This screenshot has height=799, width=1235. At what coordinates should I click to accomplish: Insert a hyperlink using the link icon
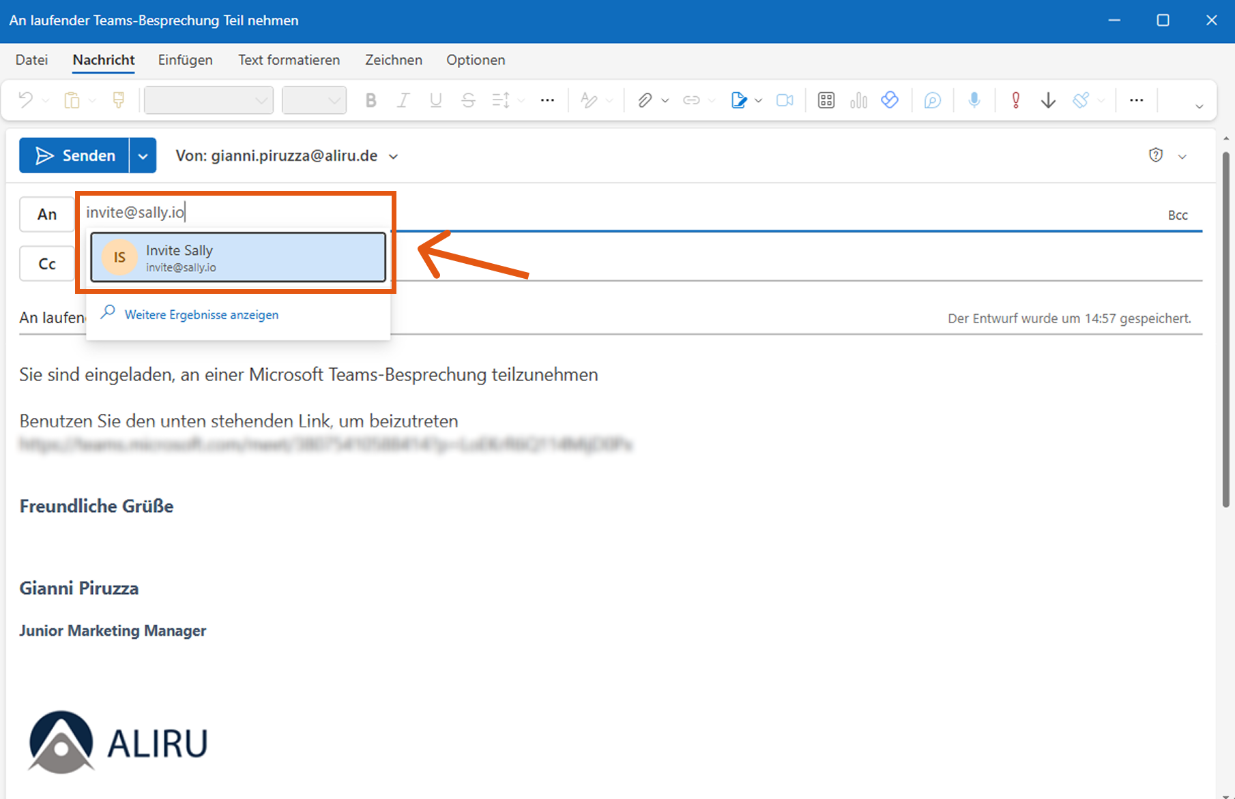[691, 100]
